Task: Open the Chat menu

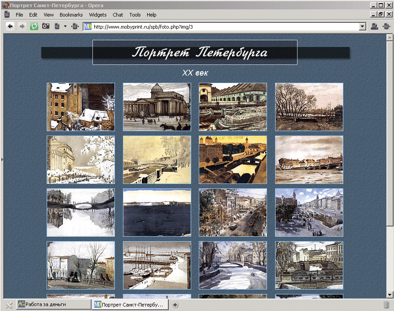Action: pyautogui.click(x=118, y=15)
